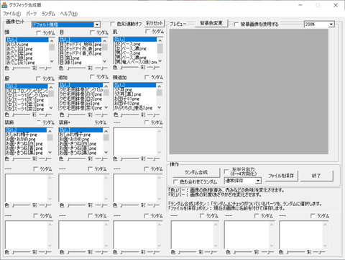The image size is (345, 260).
Task: Select オッドアイ_地味 item in the 目 list
Action: pos(80,45)
